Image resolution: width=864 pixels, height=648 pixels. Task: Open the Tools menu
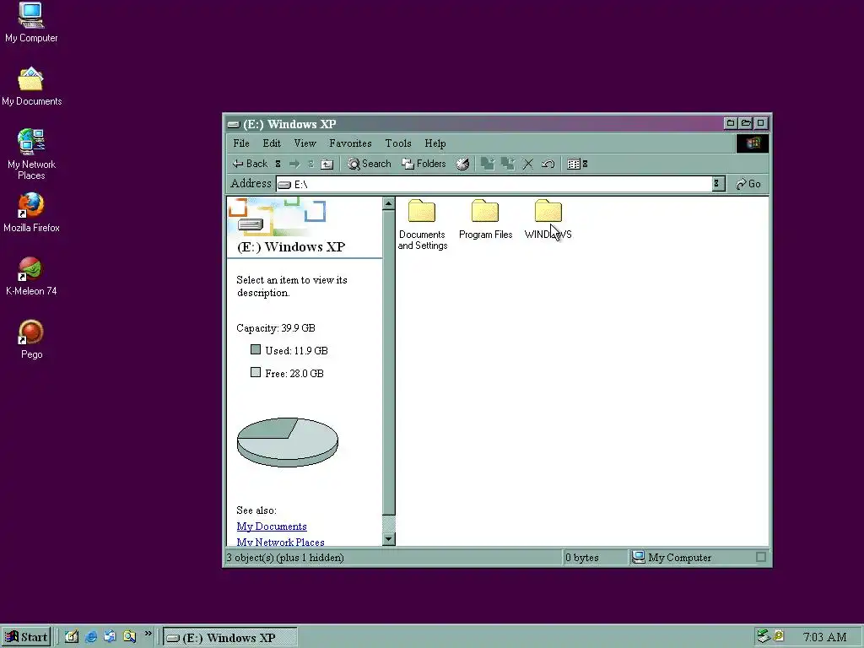(398, 143)
